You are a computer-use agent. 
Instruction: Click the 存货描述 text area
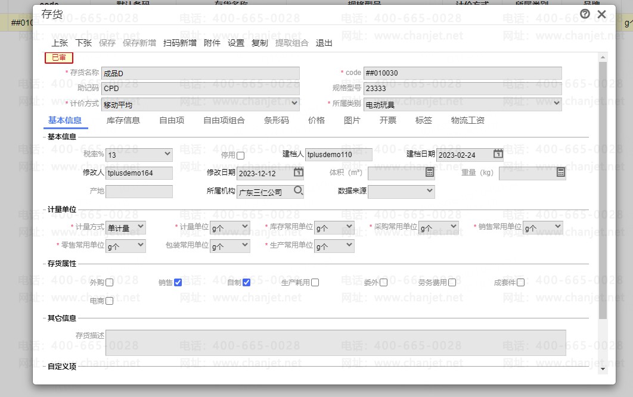pyautogui.click(x=336, y=343)
